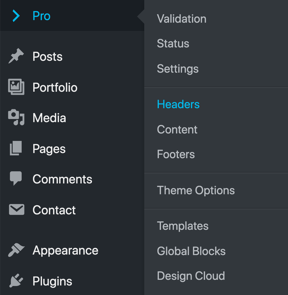This screenshot has width=288, height=295.
Task: Open Footers in the submenu
Action: (176, 154)
